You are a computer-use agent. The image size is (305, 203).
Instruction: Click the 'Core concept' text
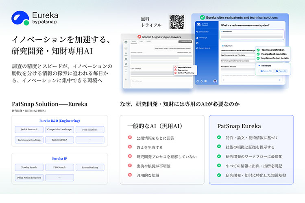click(135, 69)
